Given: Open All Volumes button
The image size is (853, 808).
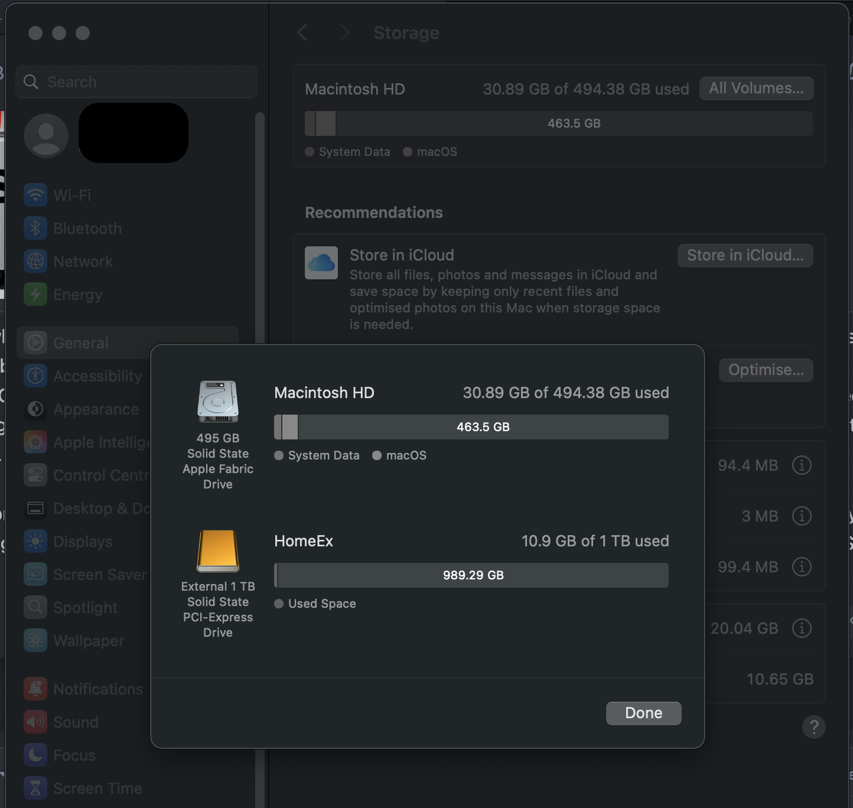Looking at the screenshot, I should (756, 89).
